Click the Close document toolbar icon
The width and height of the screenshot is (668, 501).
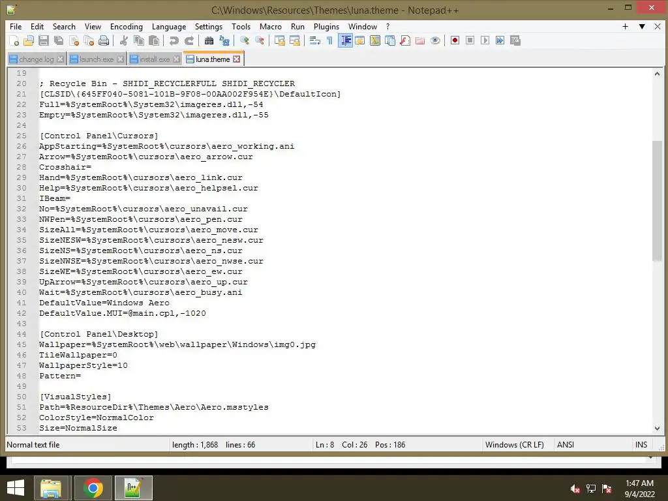pyautogui.click(x=74, y=40)
